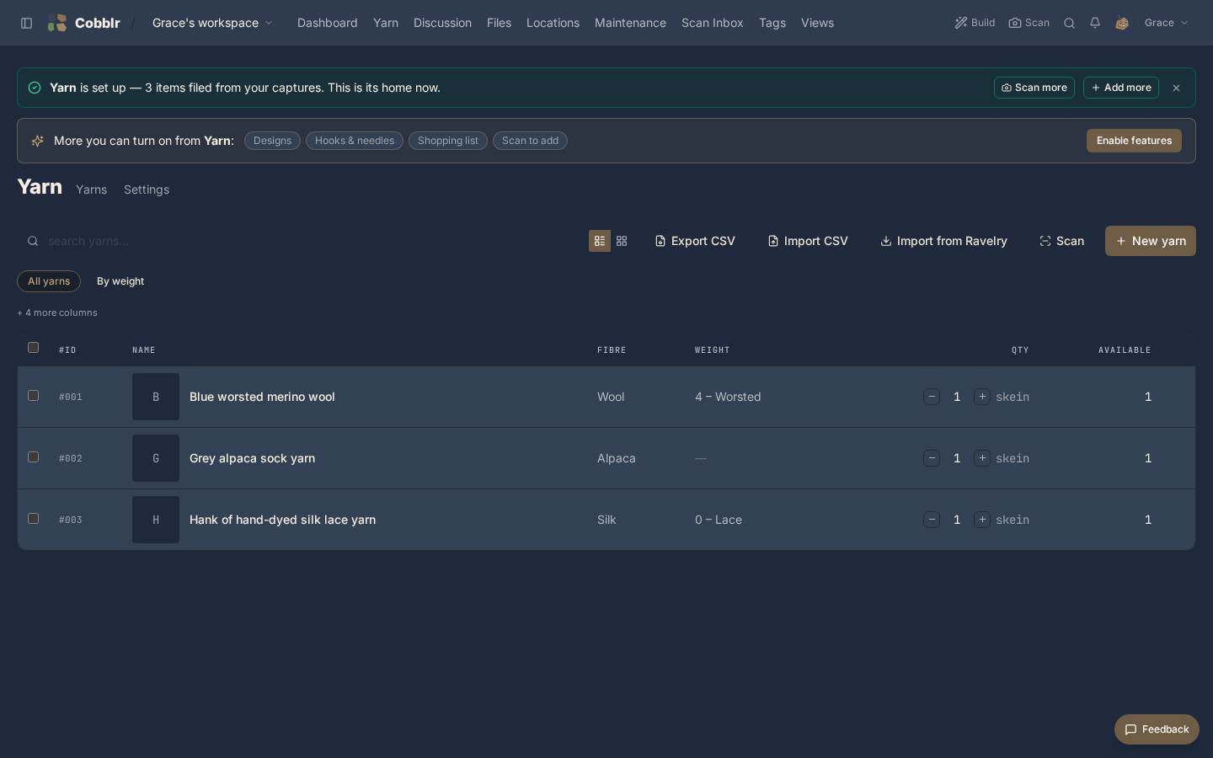Image resolution: width=1213 pixels, height=758 pixels.
Task: Select the Shopping list chip
Action: pos(448,141)
